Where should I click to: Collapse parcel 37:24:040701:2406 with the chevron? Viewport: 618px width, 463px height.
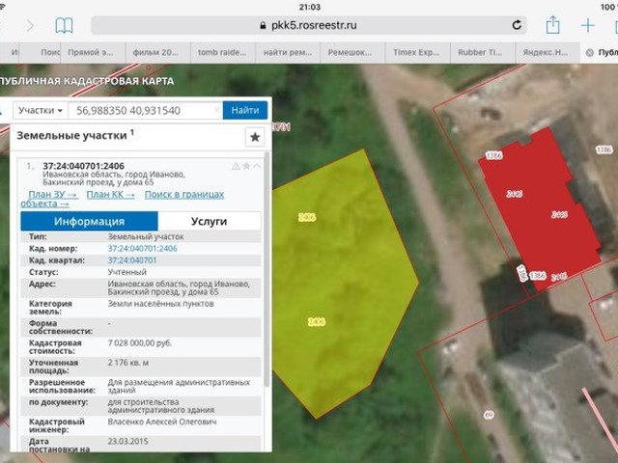pyautogui.click(x=257, y=166)
